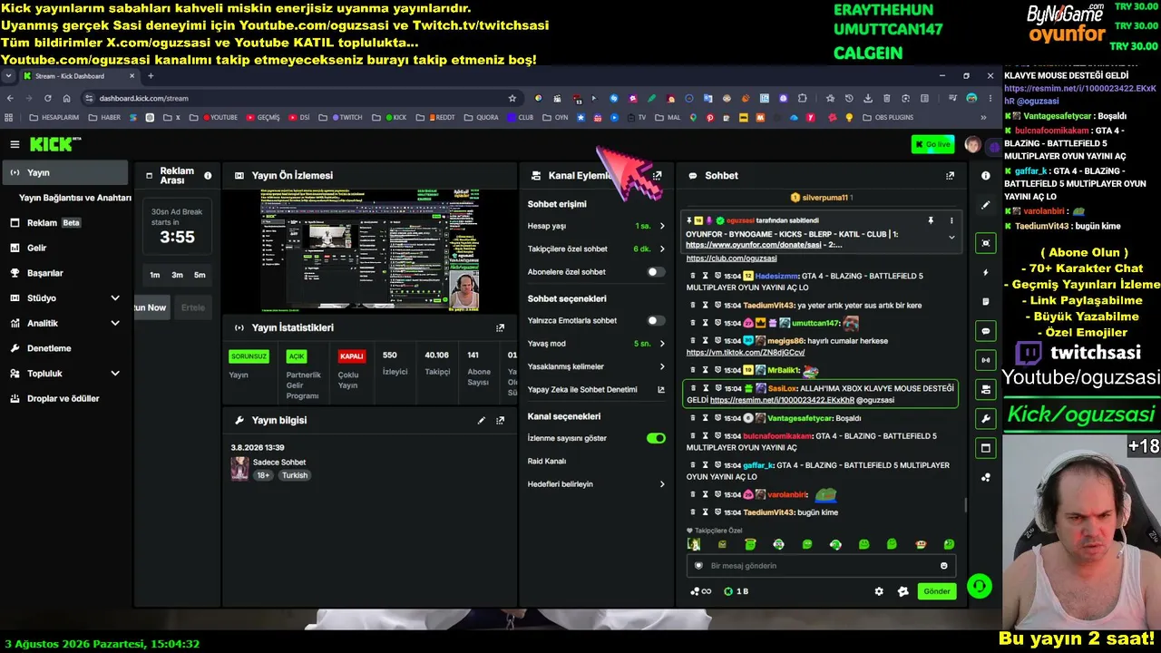Click the green Kick logo
The image size is (1161, 653).
tap(54, 144)
